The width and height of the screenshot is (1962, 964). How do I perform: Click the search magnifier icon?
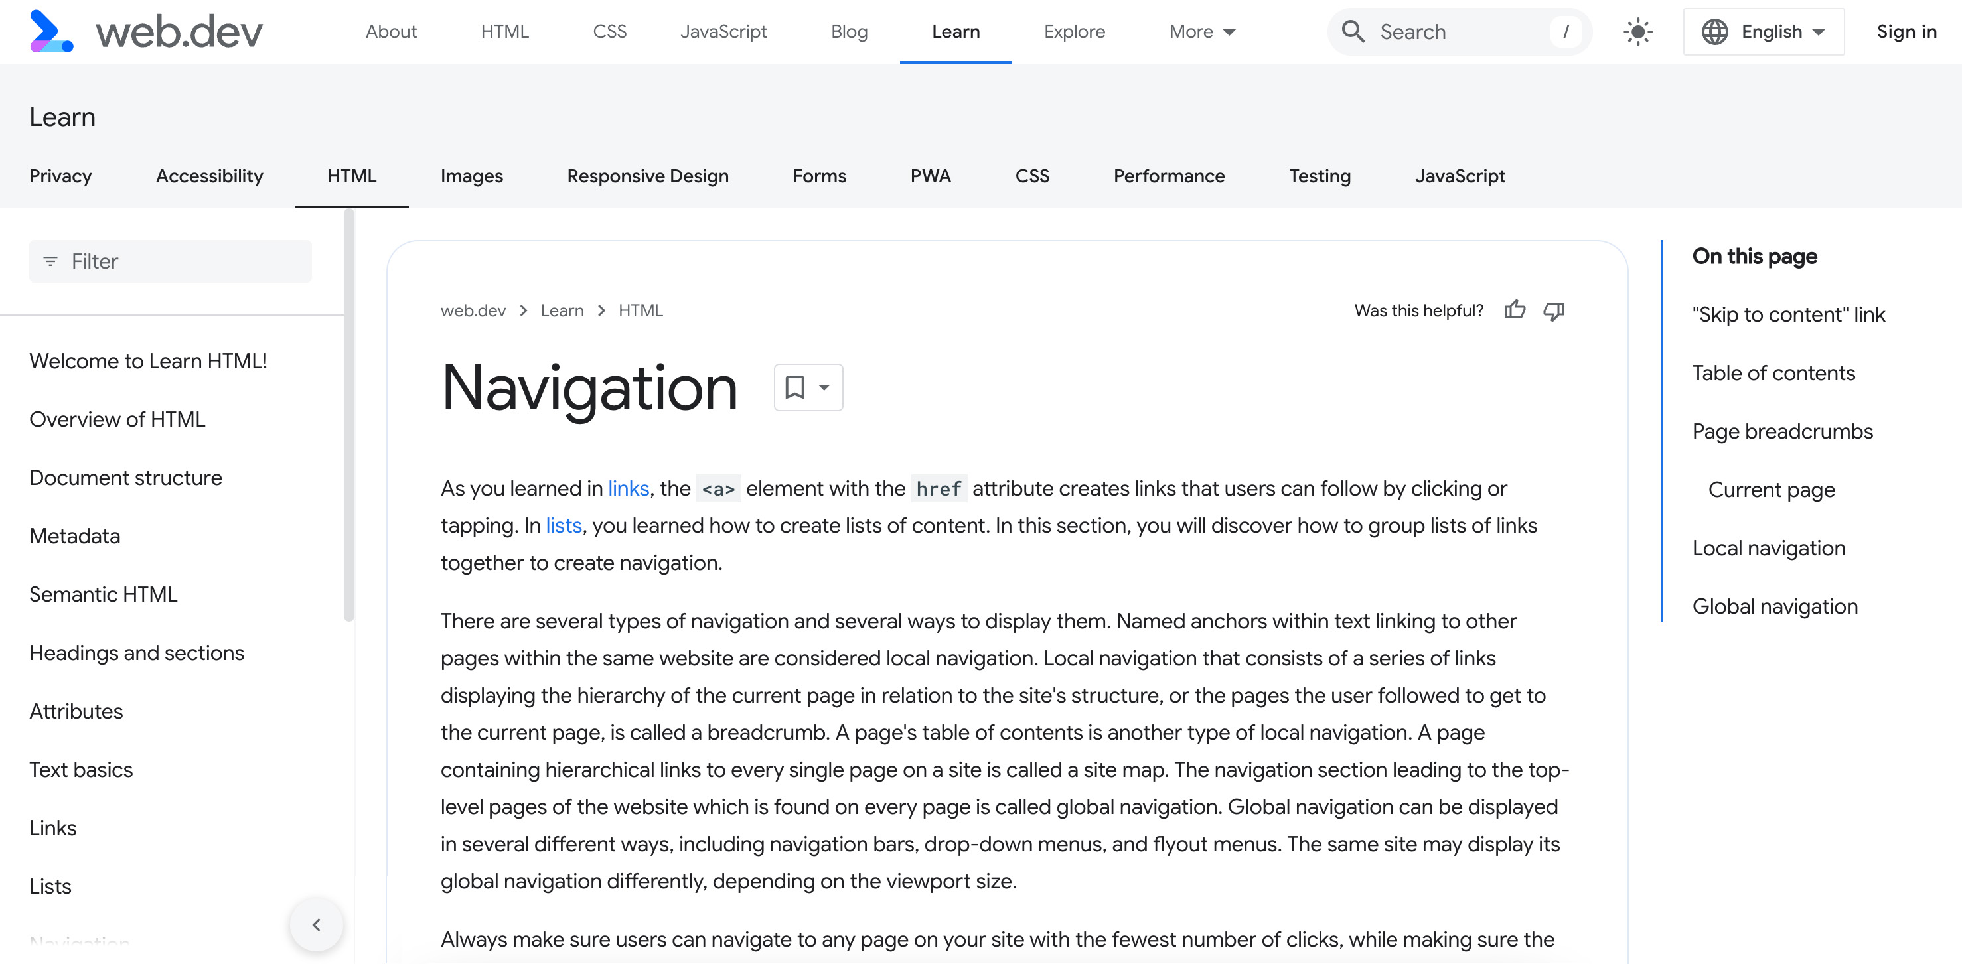(x=1354, y=31)
